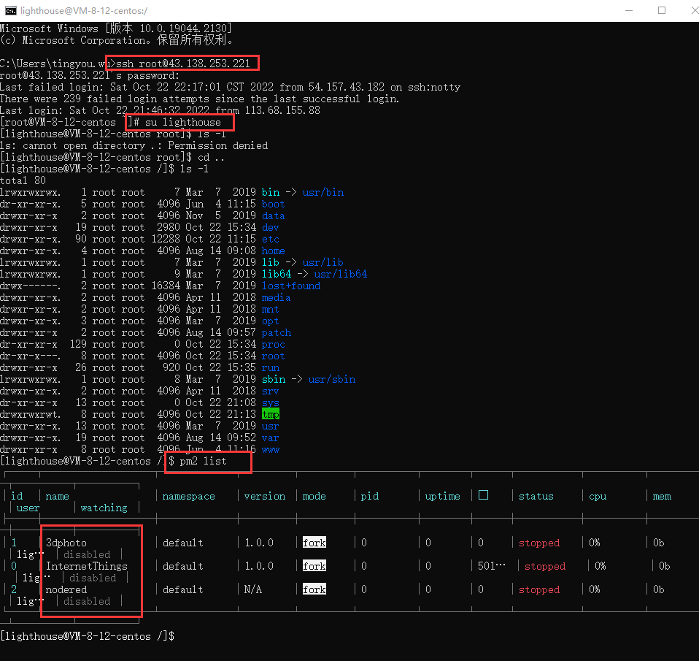
Task: Click the 'lost+found' directory name
Action: 291,286
